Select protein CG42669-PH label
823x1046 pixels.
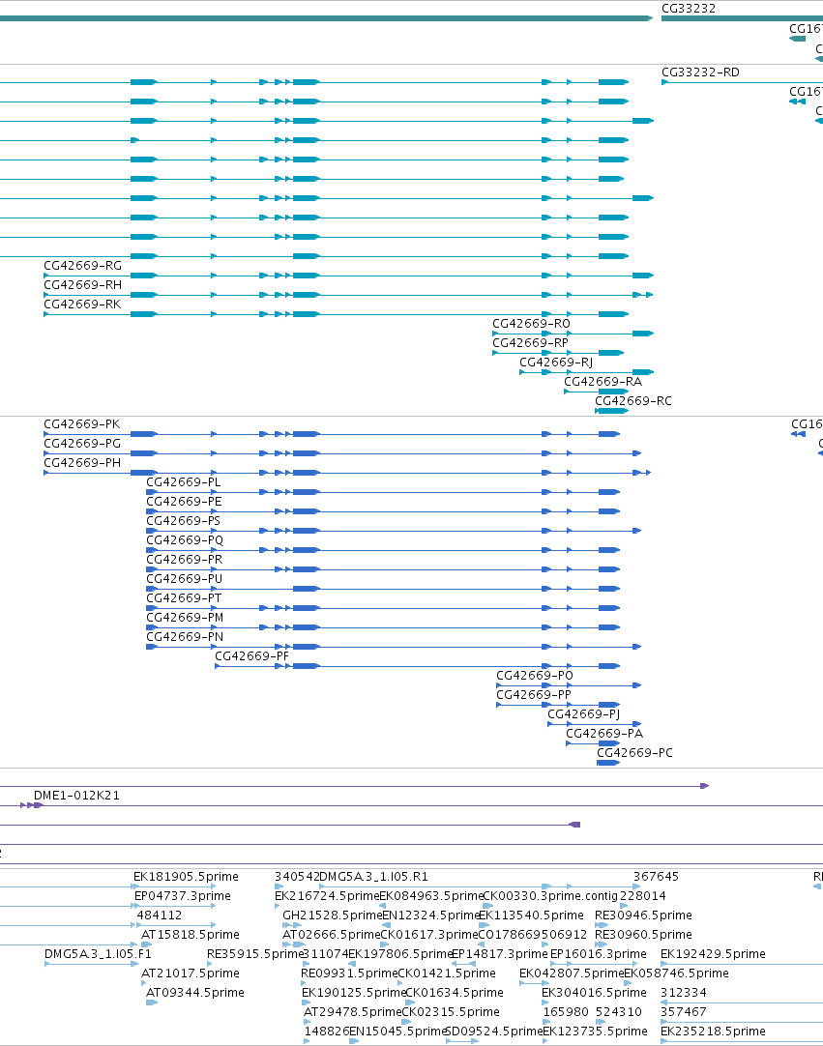83,463
